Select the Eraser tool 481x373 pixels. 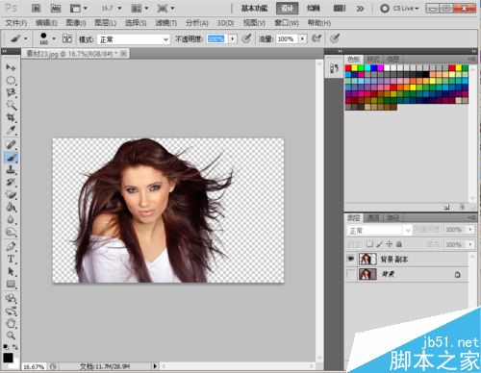(x=11, y=194)
